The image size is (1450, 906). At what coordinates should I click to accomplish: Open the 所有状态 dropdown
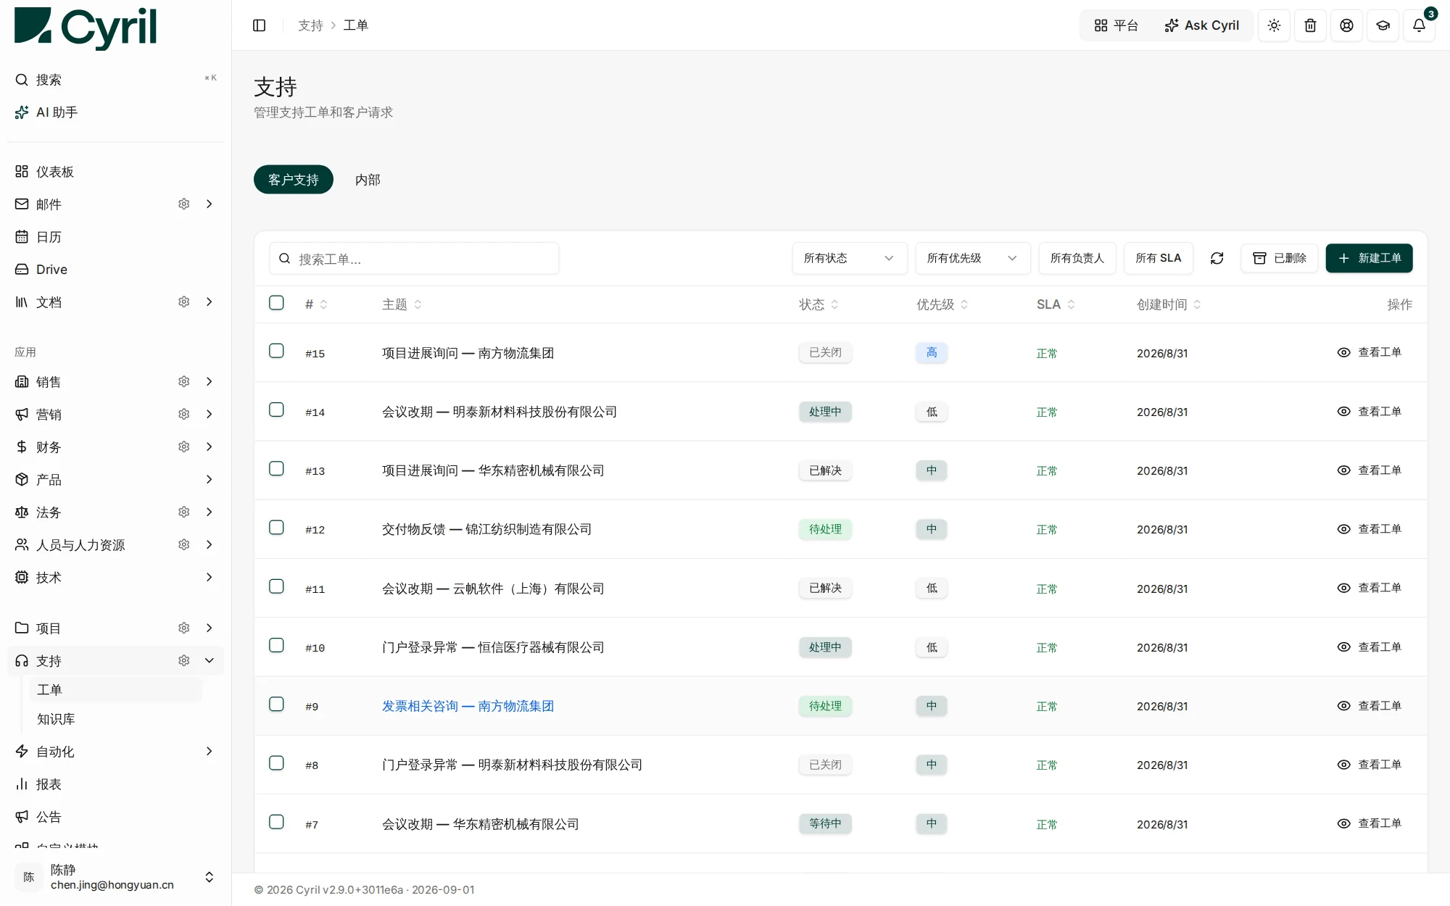point(850,258)
